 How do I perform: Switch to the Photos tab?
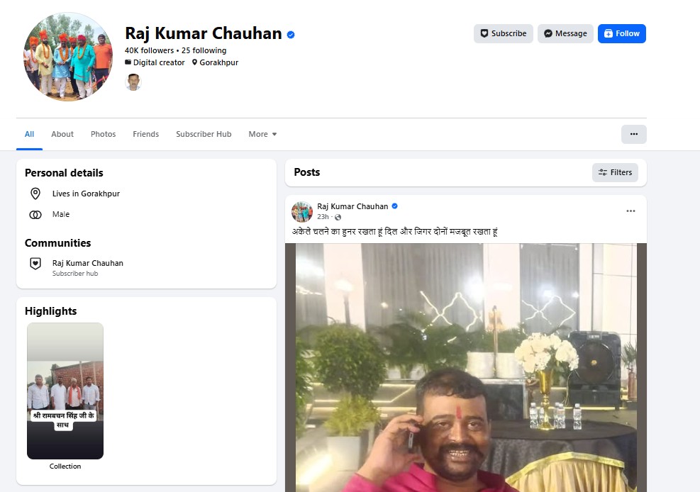point(103,134)
